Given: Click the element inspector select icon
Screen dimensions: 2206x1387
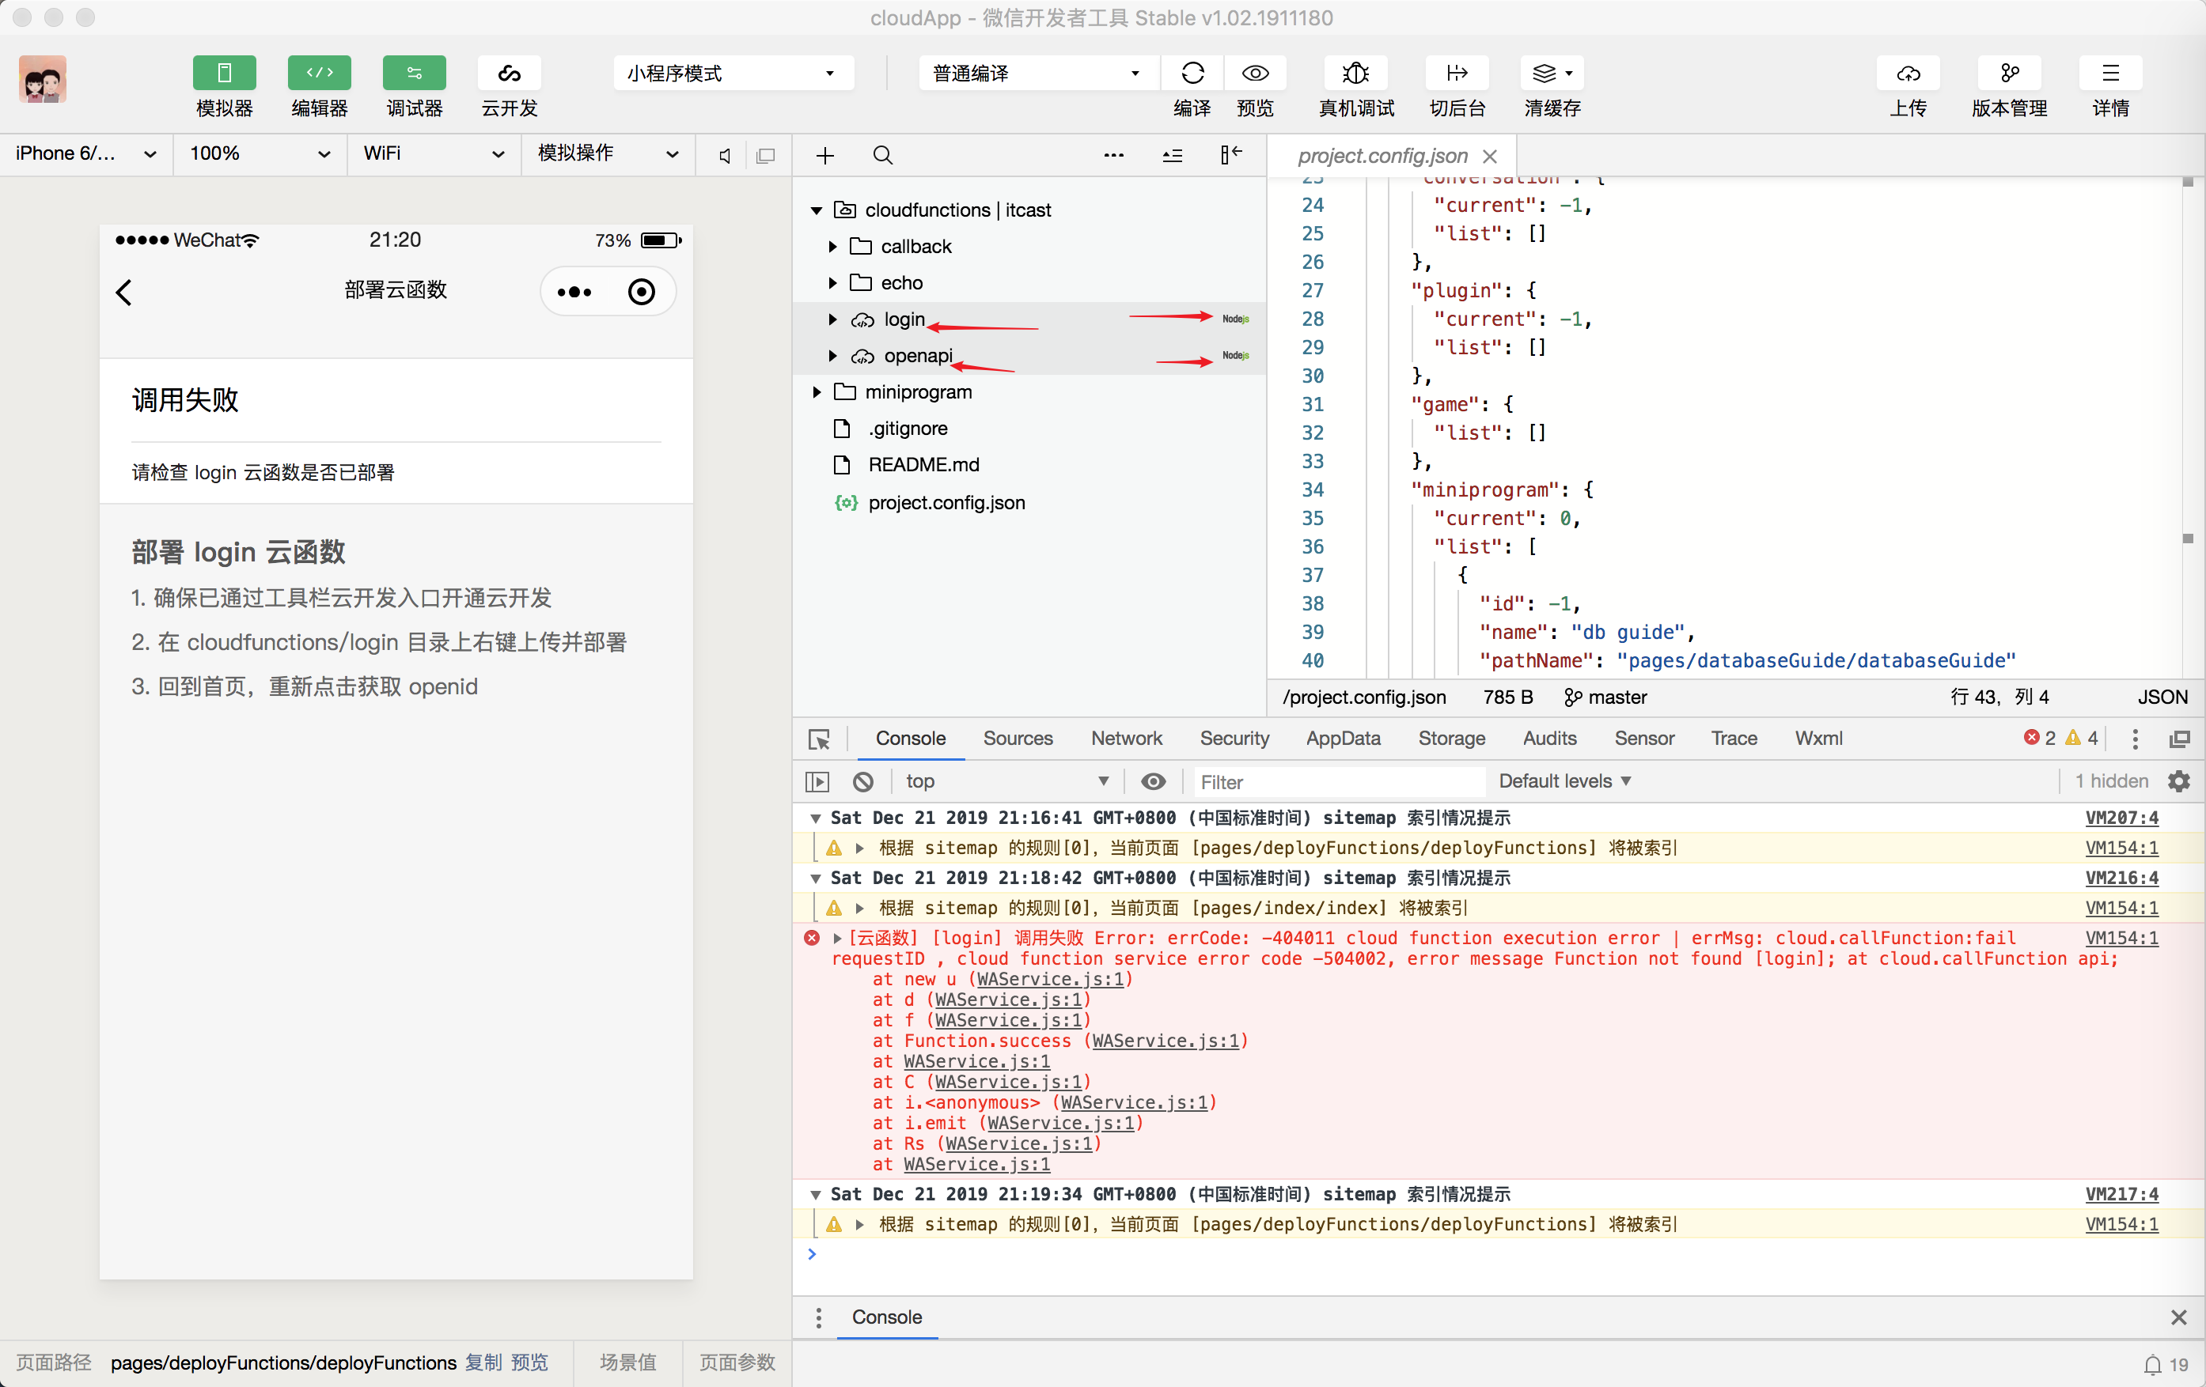Looking at the screenshot, I should (x=818, y=739).
